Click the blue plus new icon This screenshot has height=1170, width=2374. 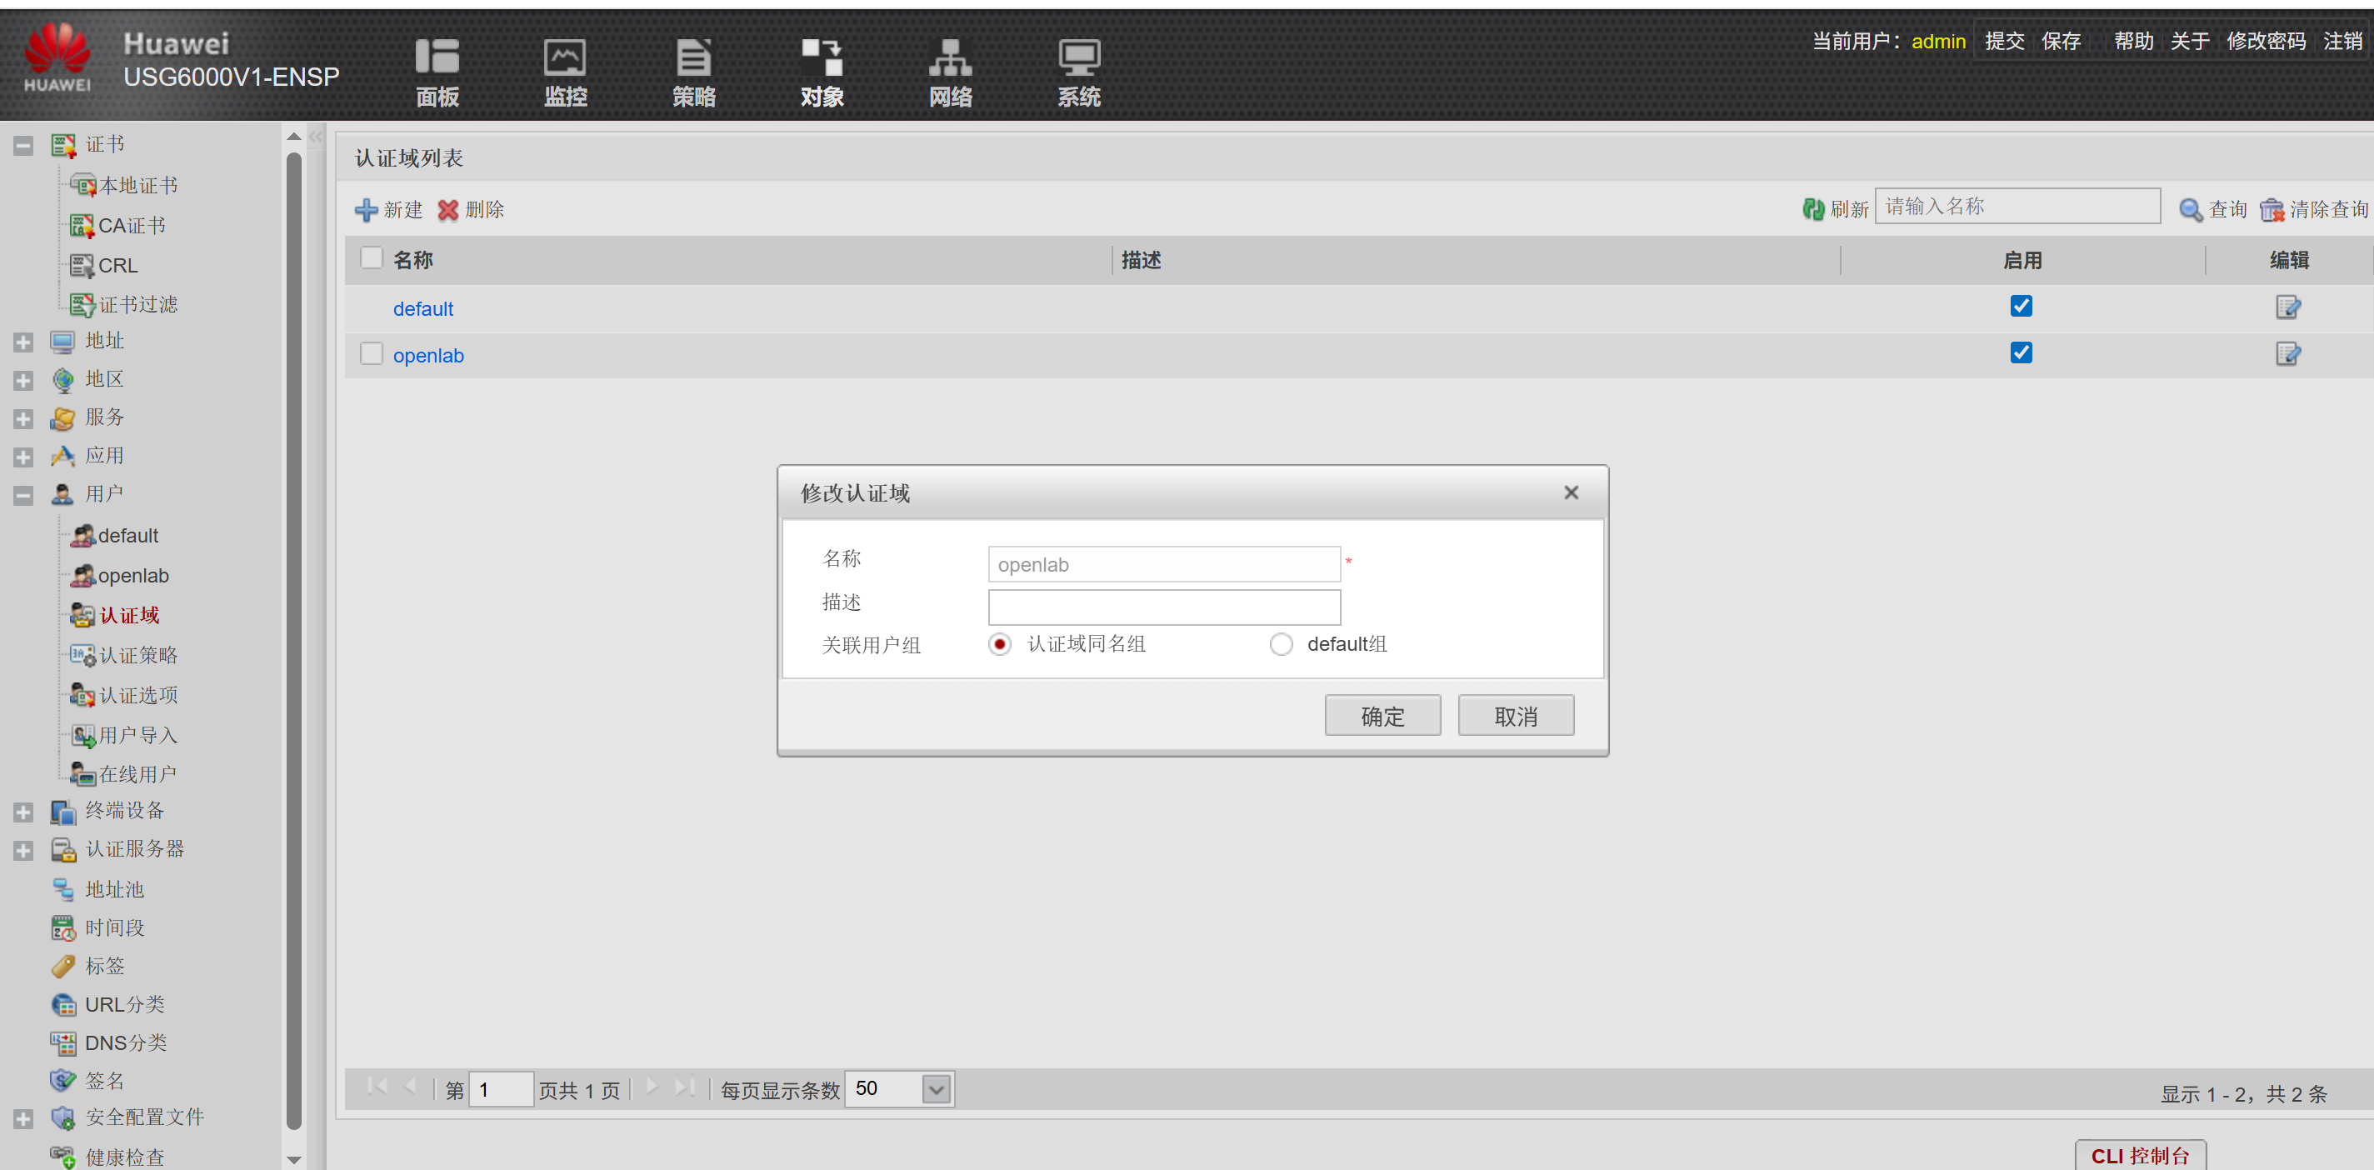[366, 210]
